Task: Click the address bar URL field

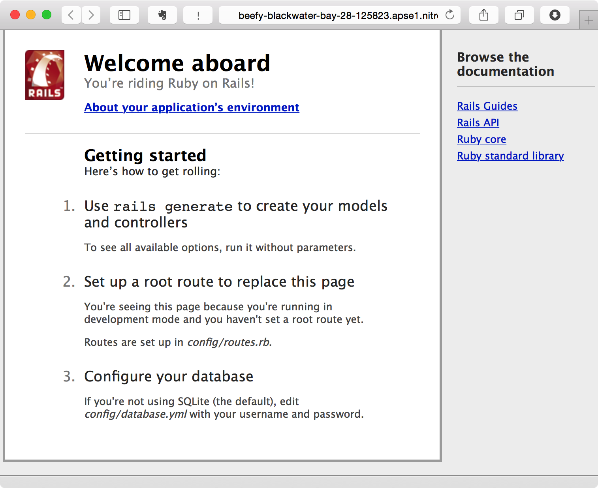Action: (x=338, y=15)
